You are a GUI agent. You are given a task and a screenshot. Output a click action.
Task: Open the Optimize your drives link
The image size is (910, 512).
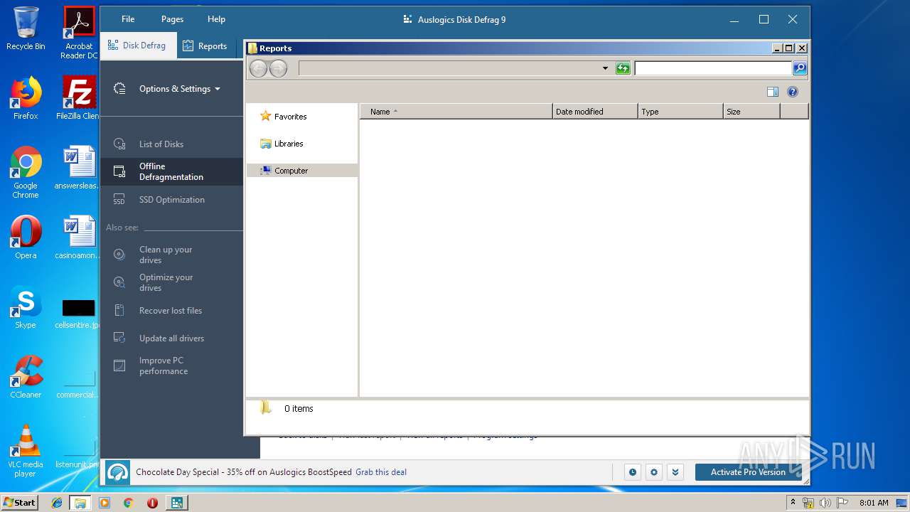point(166,282)
